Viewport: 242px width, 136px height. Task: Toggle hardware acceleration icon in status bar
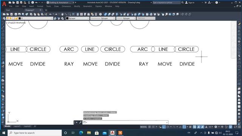click(230, 127)
